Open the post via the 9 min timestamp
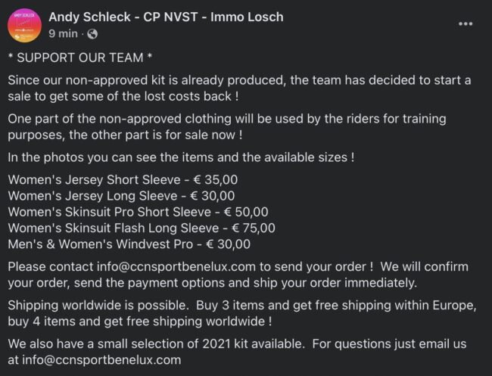Screen dimensions: 492x376 click(x=63, y=33)
